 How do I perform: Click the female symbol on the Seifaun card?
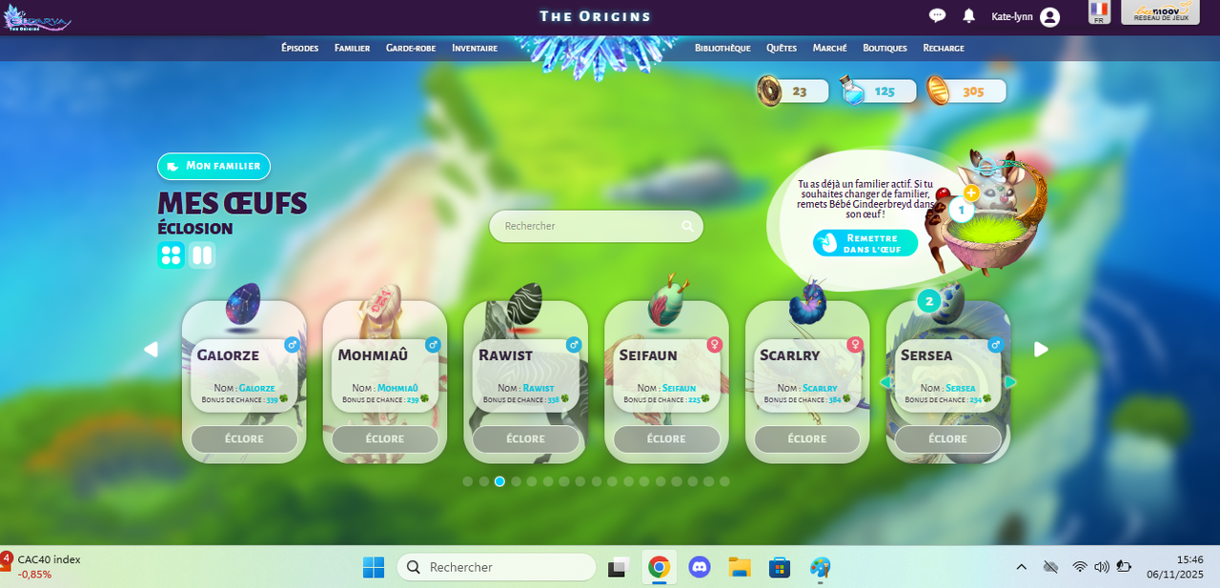coord(714,344)
